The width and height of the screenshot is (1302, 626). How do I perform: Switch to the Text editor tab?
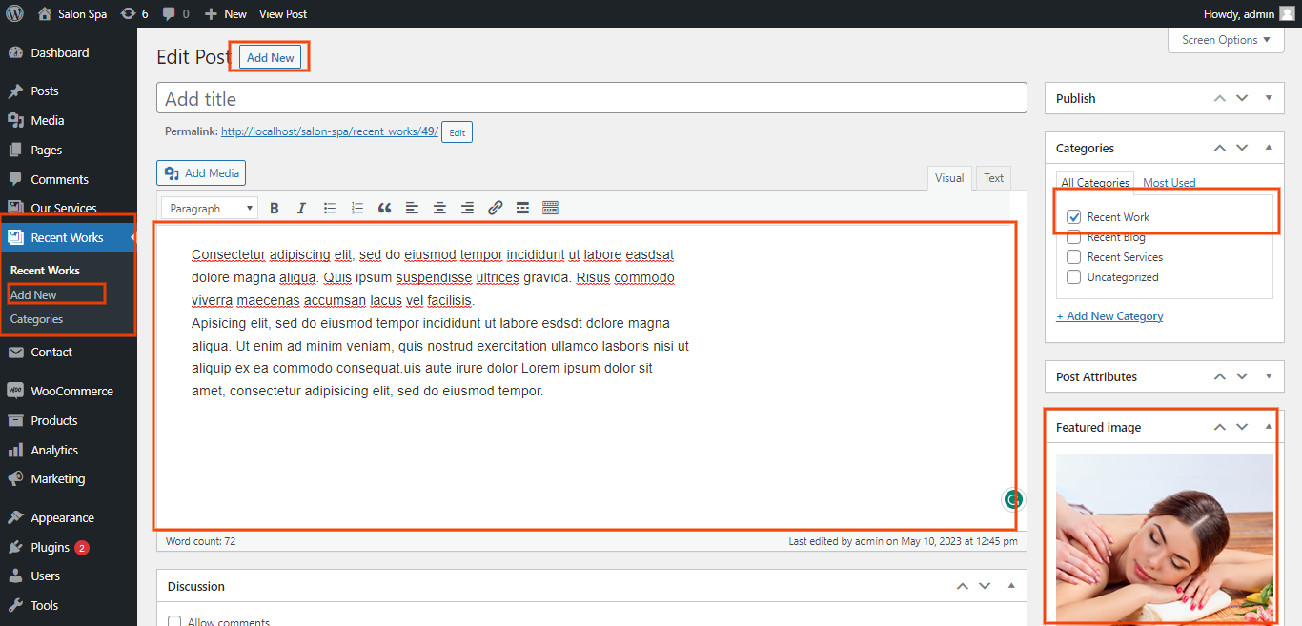pyautogui.click(x=993, y=178)
